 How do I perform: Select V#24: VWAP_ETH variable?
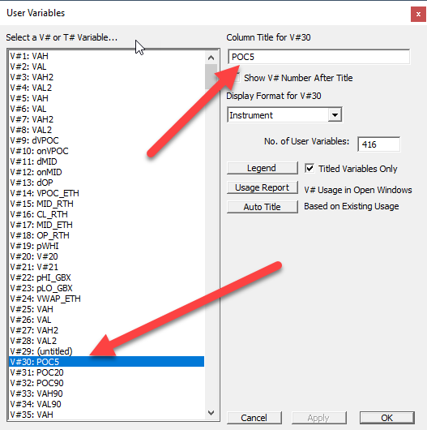pos(107,299)
